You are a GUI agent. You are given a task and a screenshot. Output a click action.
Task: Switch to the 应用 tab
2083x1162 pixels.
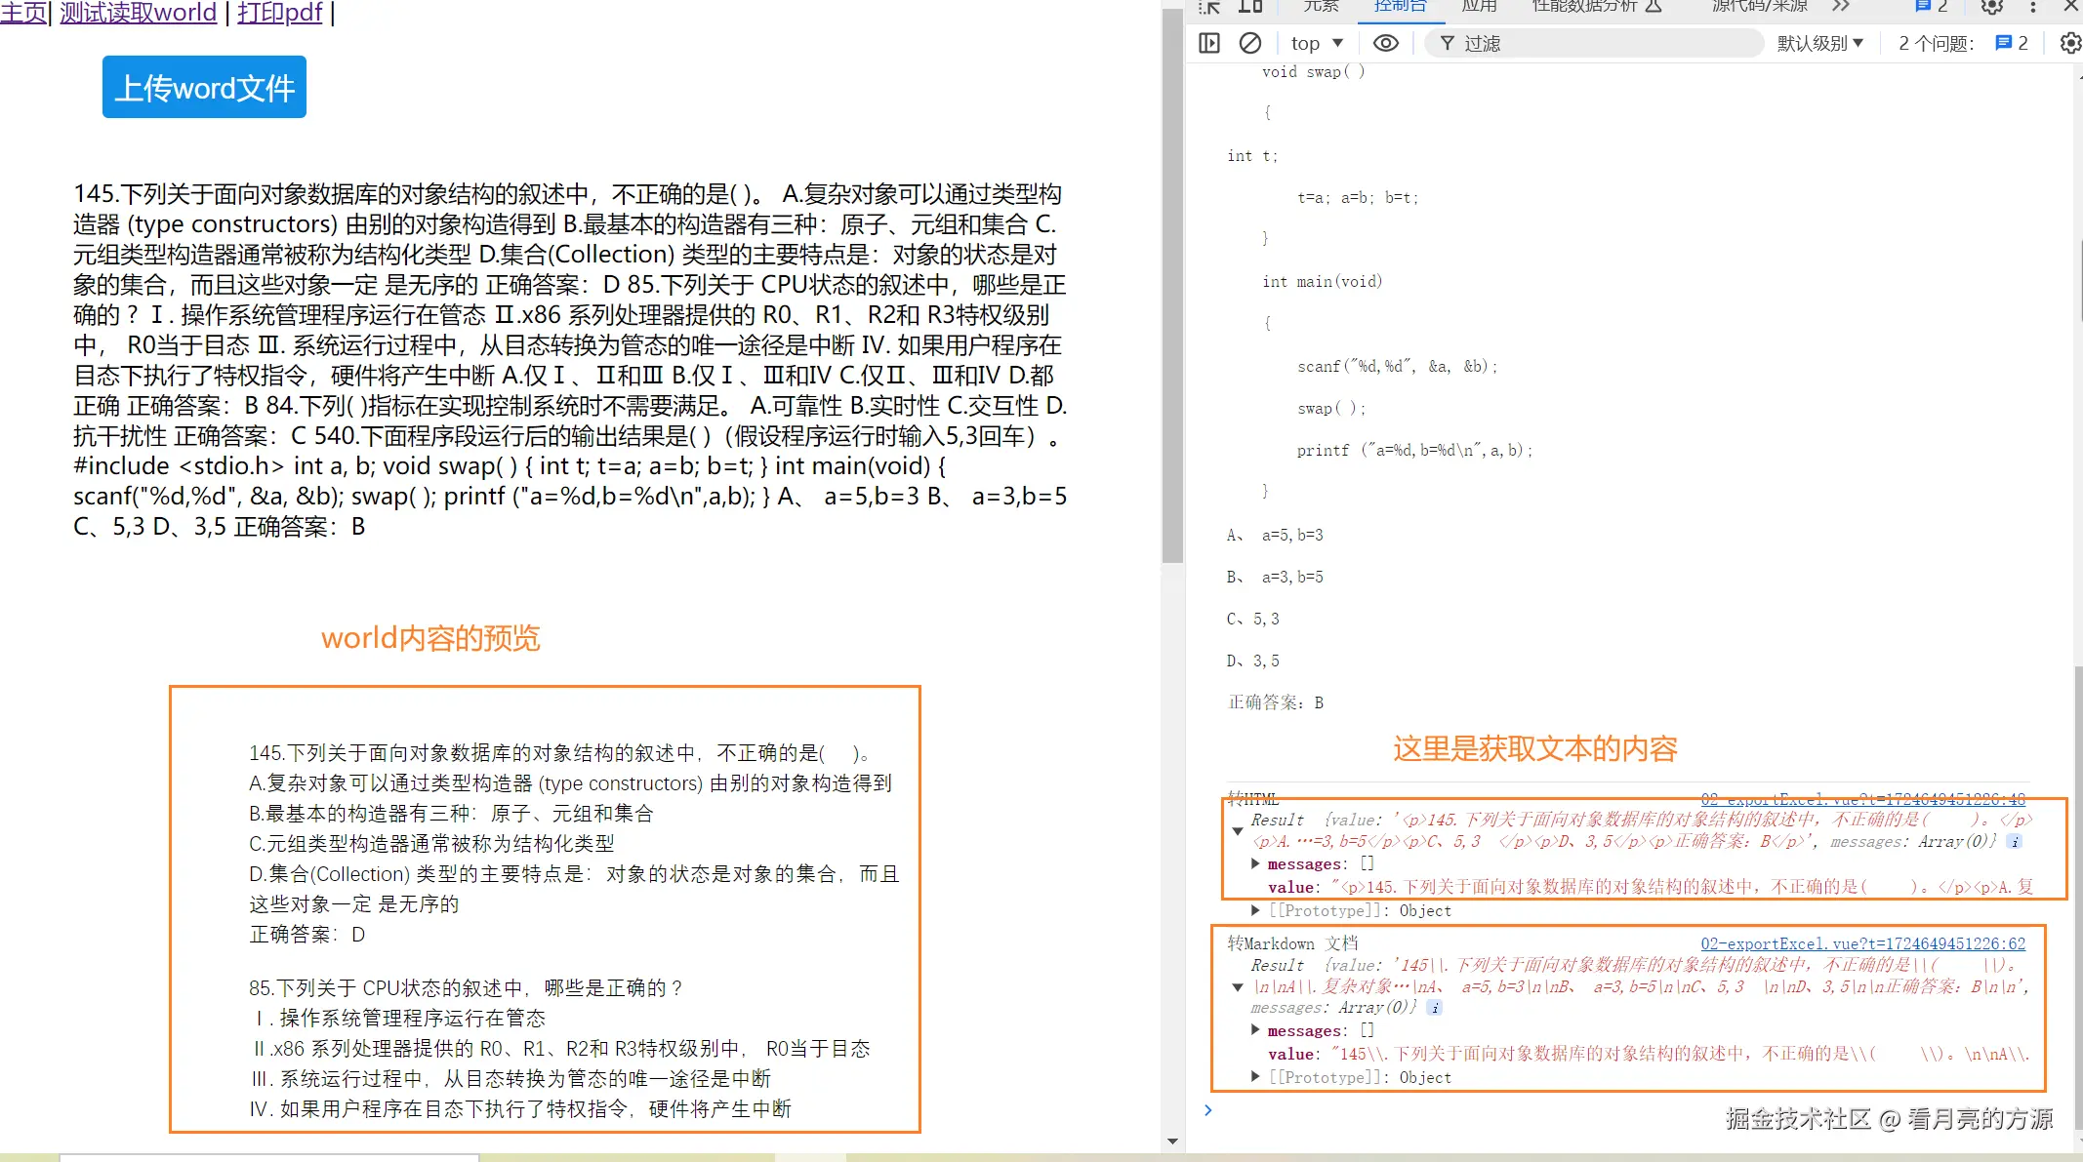click(x=1479, y=7)
